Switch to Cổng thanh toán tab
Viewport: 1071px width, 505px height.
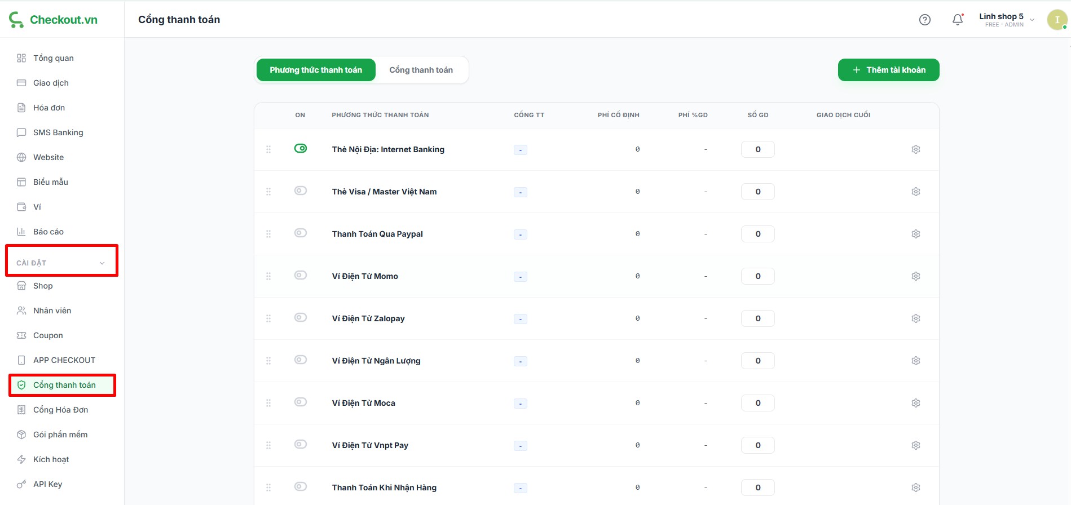pos(421,70)
